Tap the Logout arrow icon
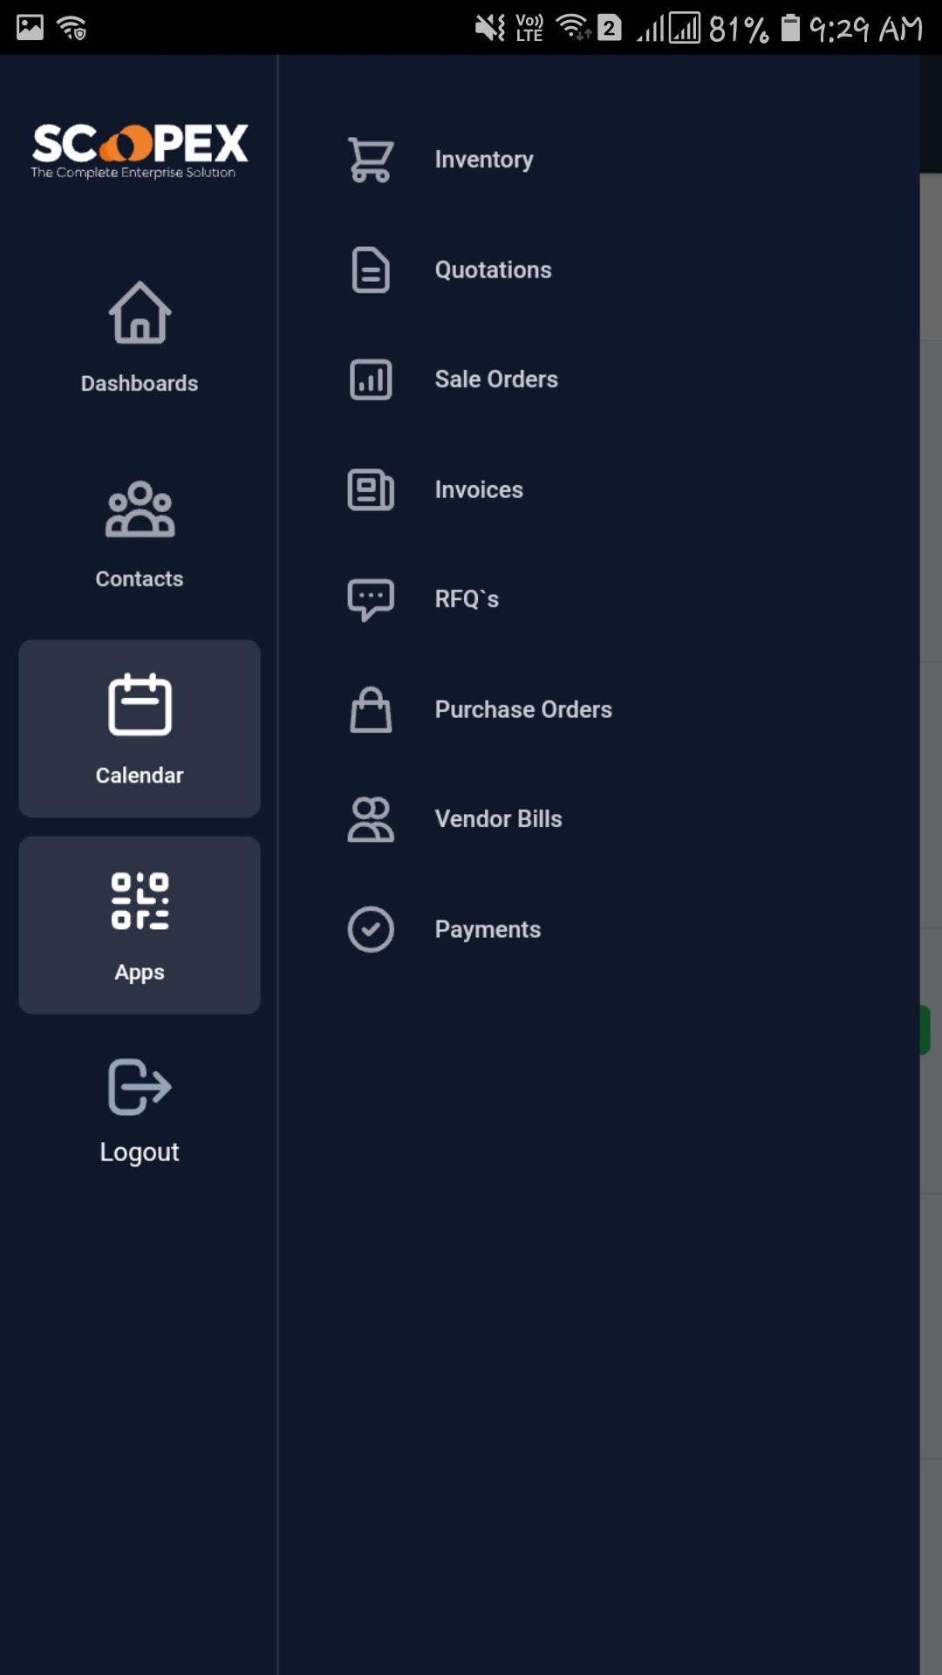The width and height of the screenshot is (942, 1675). 140,1087
